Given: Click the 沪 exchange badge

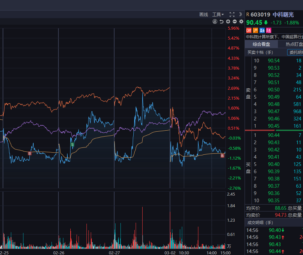Looking at the screenshot, I should 255,30.
